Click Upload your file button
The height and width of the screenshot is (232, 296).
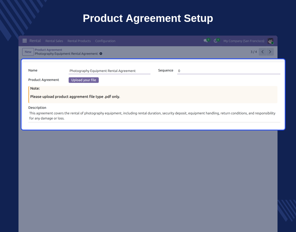pyautogui.click(x=84, y=80)
